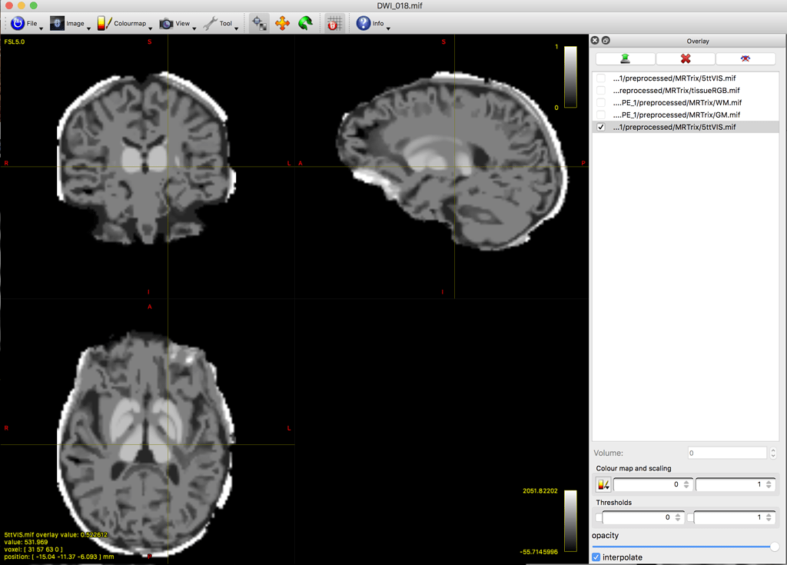Select the WM.mif overlay entry
The height and width of the screenshot is (565, 787).
tap(676, 102)
